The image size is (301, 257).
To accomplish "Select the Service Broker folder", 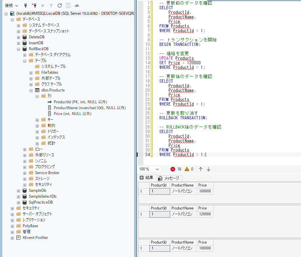I will click(x=47, y=173).
